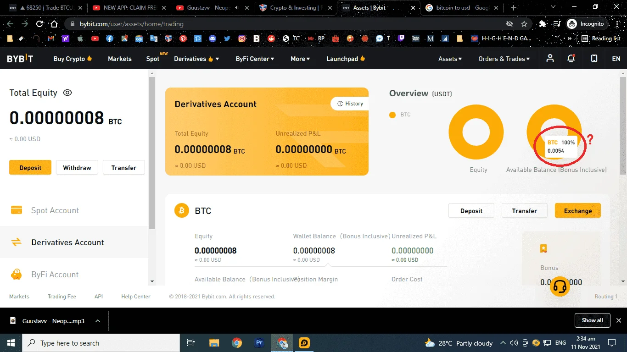
Task: Open the Twitch bookmark icon
Action: (x=401, y=39)
